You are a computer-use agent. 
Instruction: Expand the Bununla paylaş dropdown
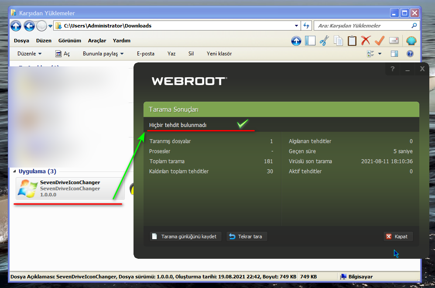pos(103,54)
